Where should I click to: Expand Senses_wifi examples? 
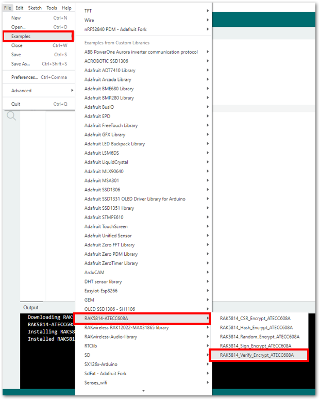[x=144, y=382]
